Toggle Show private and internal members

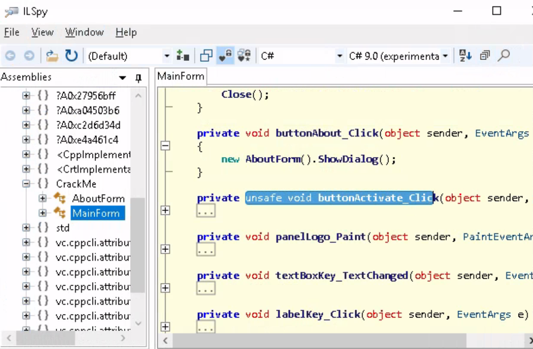225,56
